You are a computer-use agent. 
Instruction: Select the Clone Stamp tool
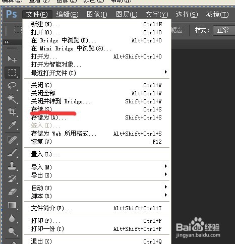12,166
